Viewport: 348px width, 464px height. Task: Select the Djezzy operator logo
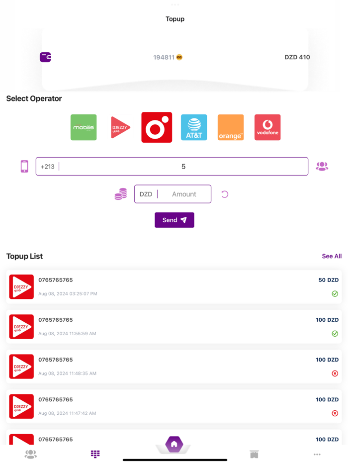coord(120,127)
